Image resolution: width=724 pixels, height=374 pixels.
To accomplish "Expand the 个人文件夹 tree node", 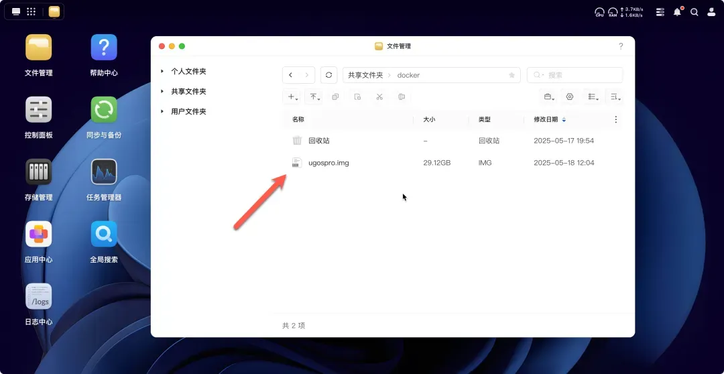I will click(162, 71).
